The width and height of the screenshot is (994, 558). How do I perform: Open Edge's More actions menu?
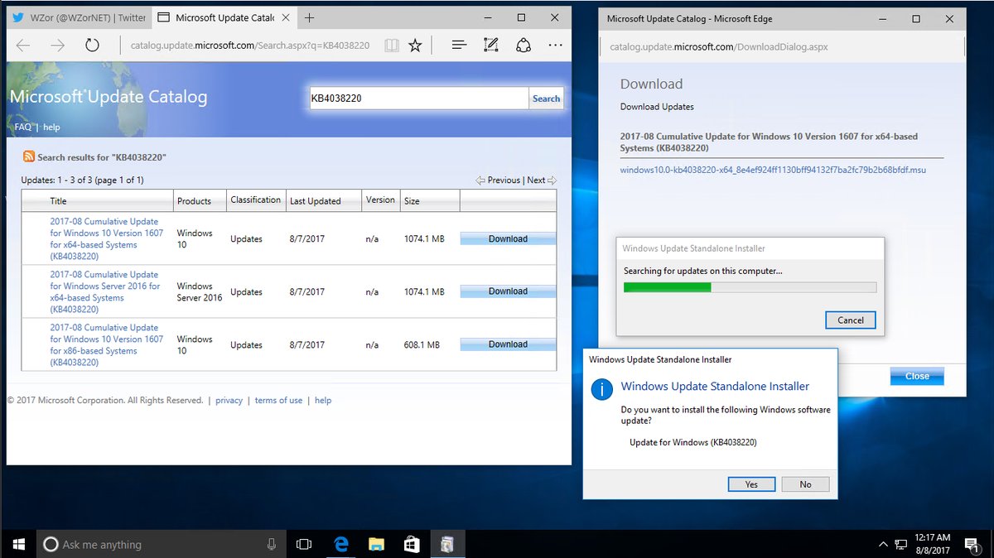tap(555, 46)
